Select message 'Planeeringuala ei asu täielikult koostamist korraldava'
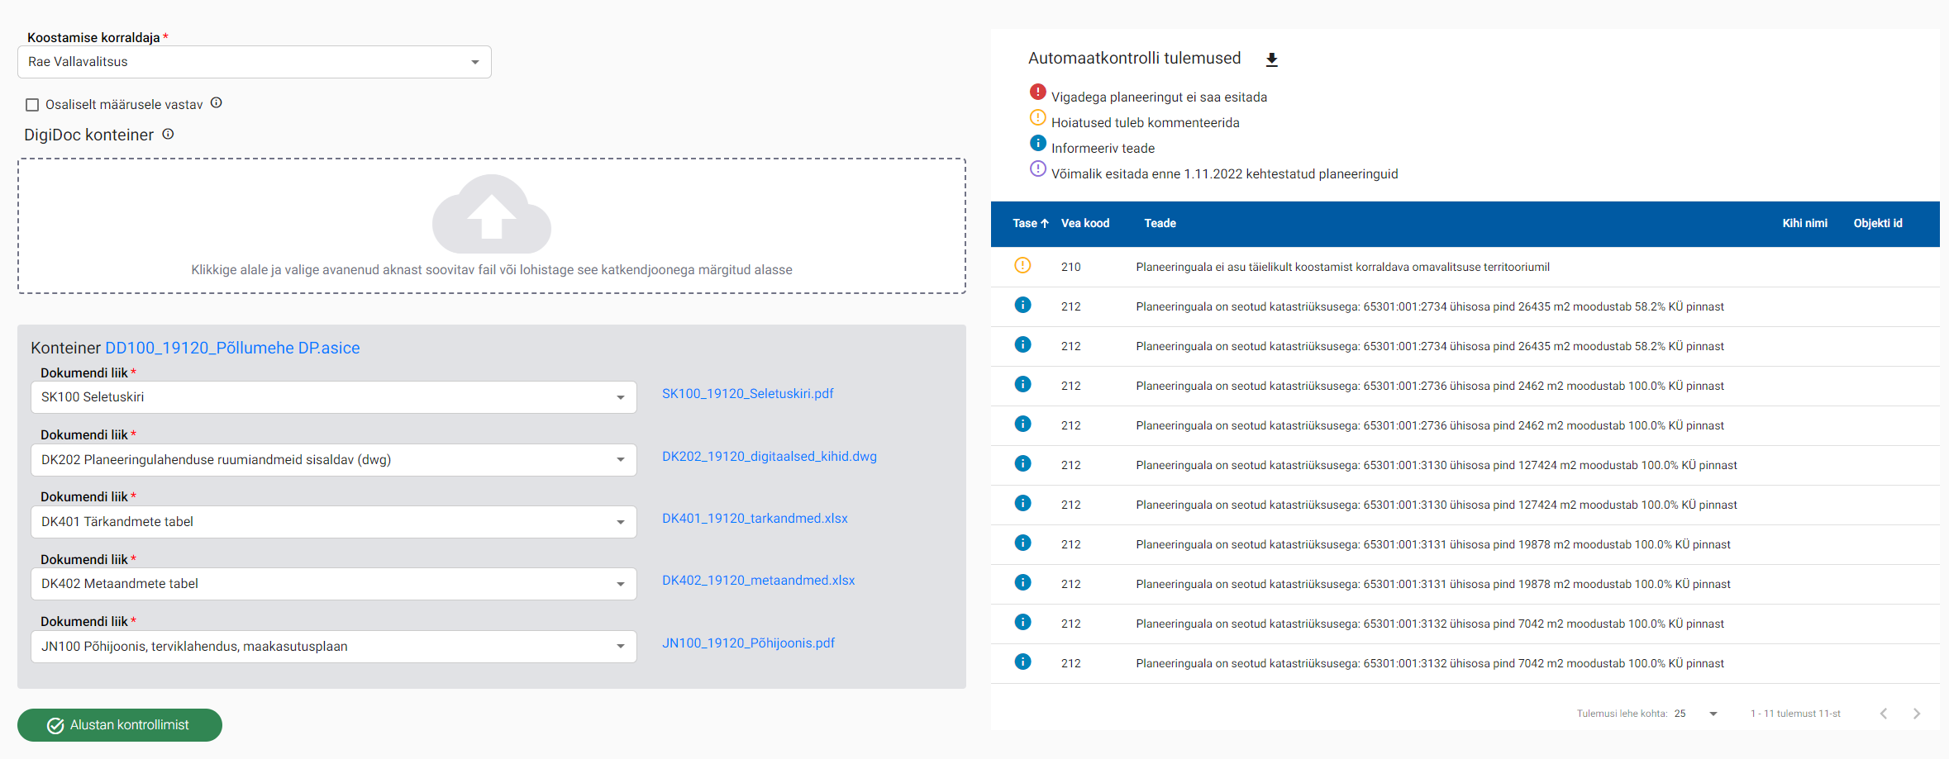1949x759 pixels. point(1342,268)
